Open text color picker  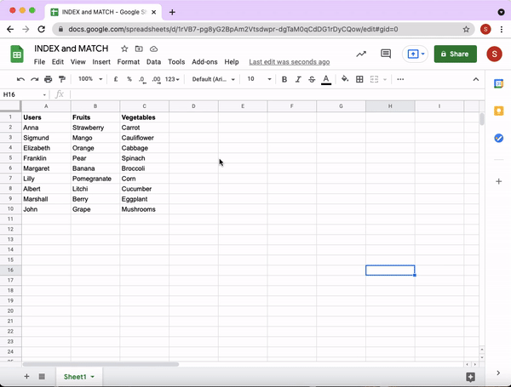pos(326,79)
